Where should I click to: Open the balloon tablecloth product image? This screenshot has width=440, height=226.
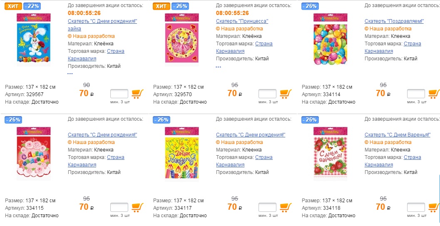pyautogui.click(x=330, y=39)
